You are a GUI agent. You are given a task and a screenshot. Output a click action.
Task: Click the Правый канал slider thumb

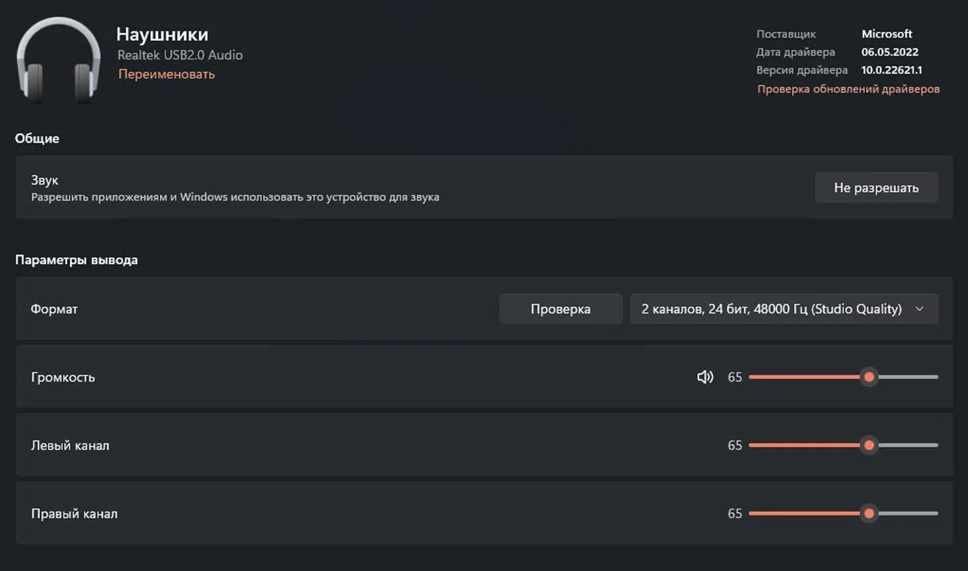(x=869, y=513)
